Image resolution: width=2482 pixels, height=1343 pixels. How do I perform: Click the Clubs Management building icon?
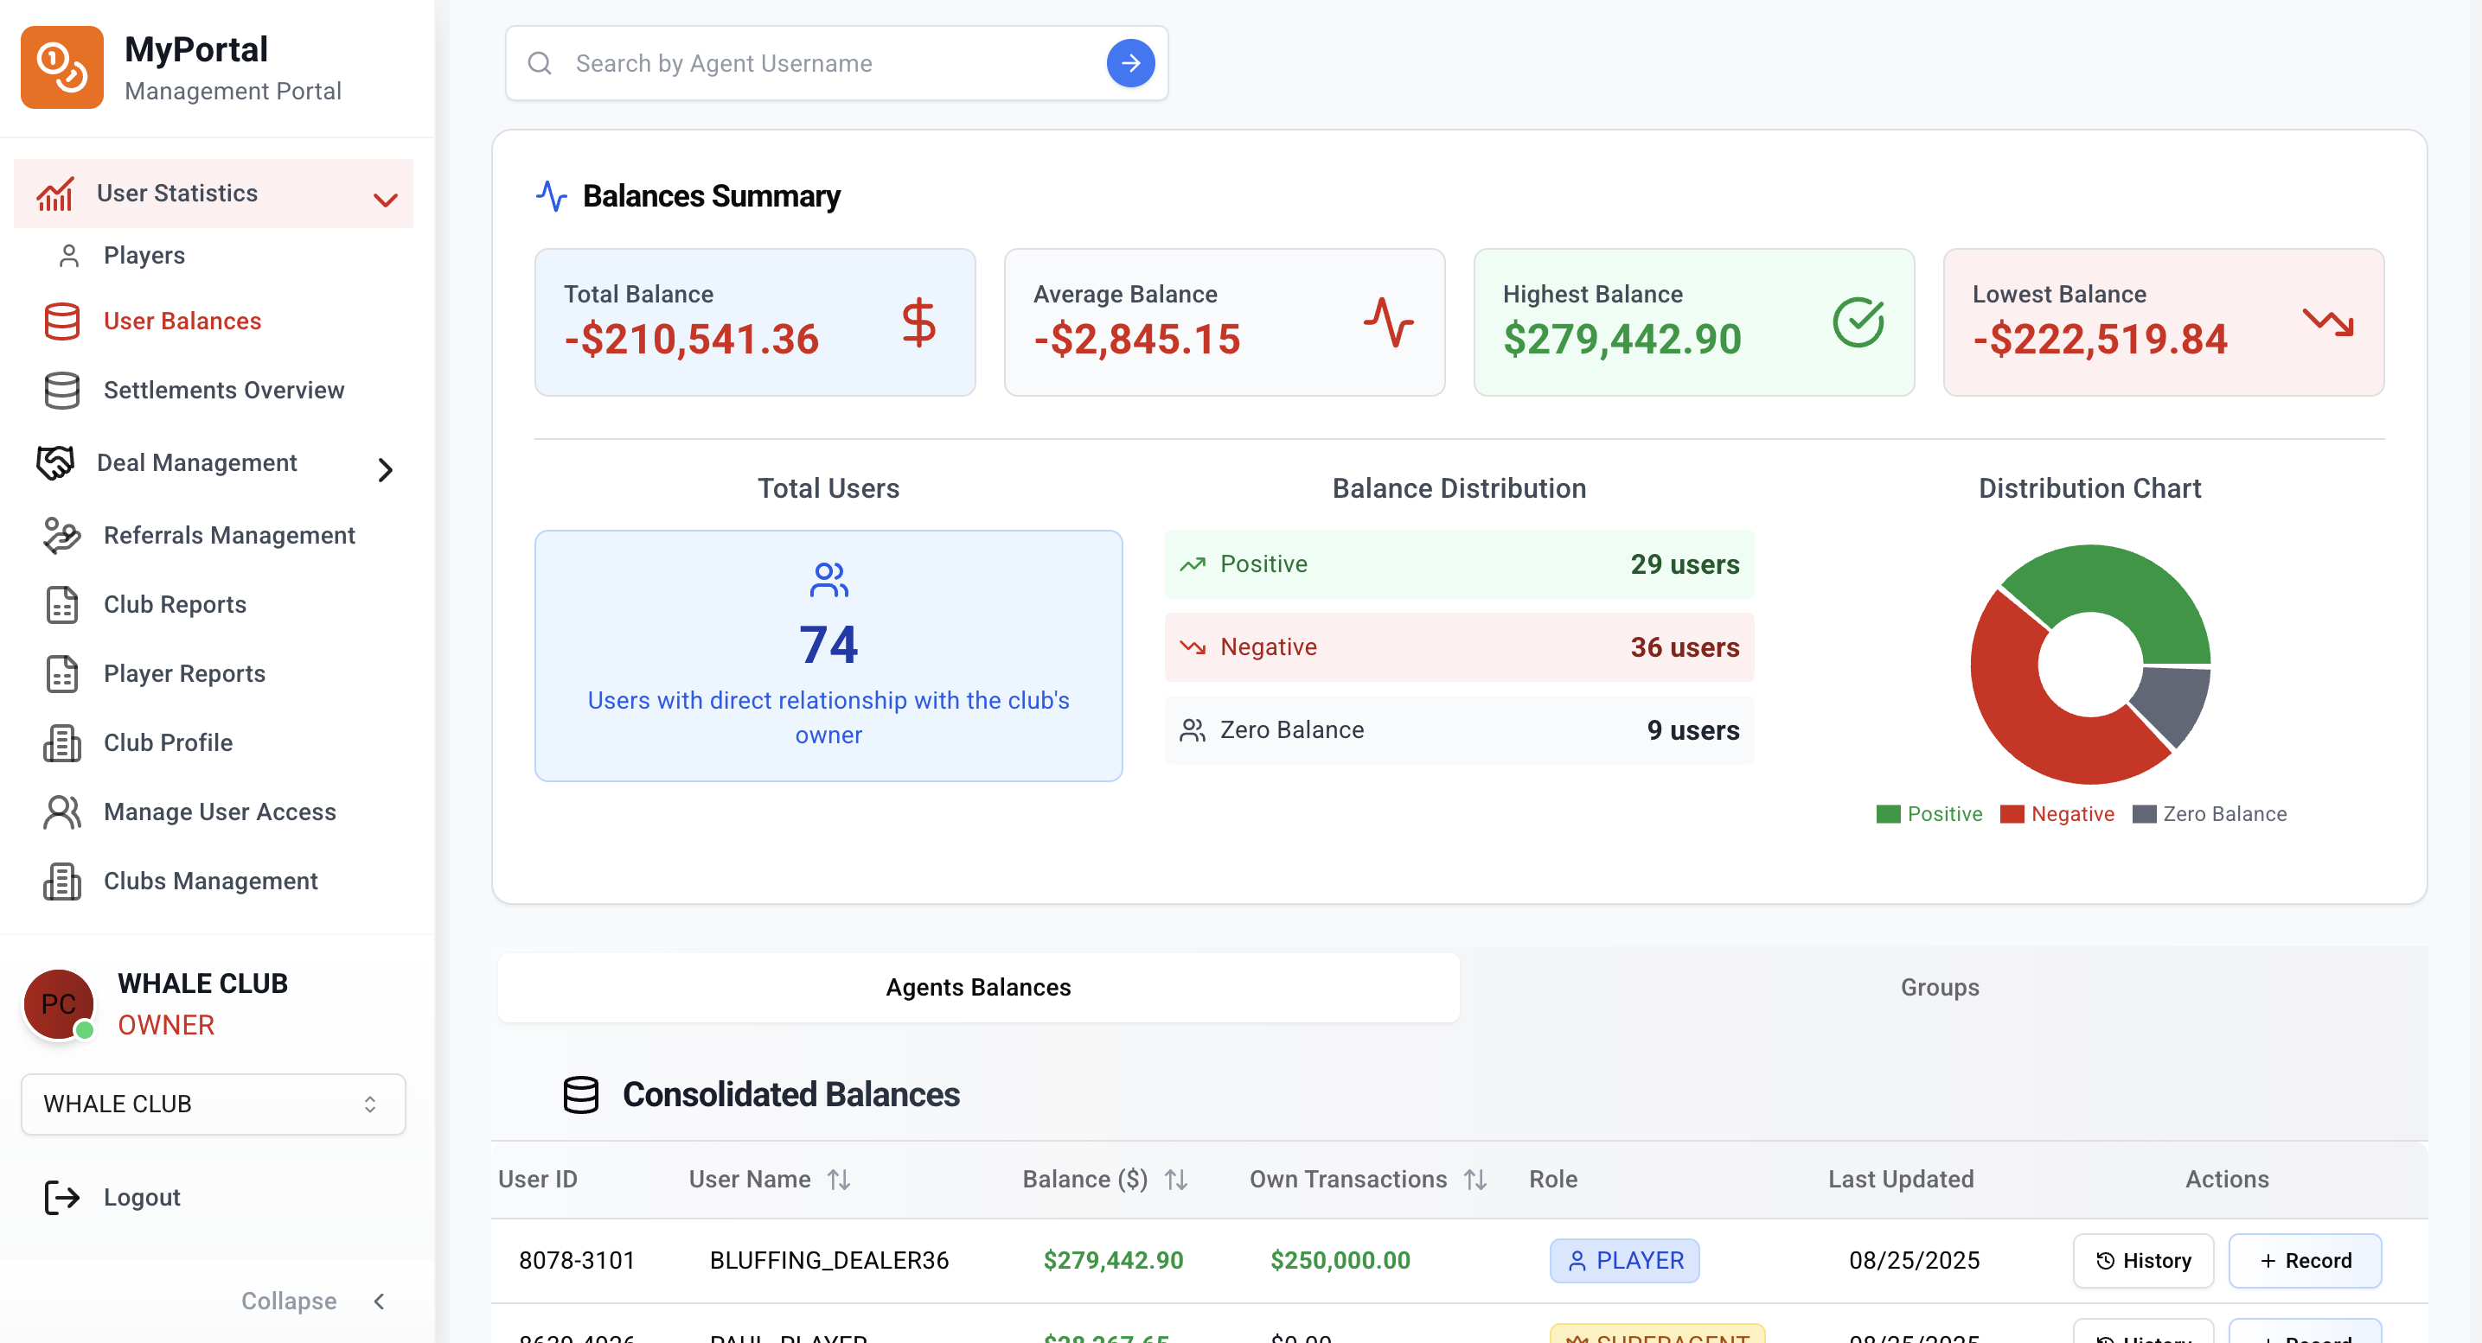pos(61,881)
